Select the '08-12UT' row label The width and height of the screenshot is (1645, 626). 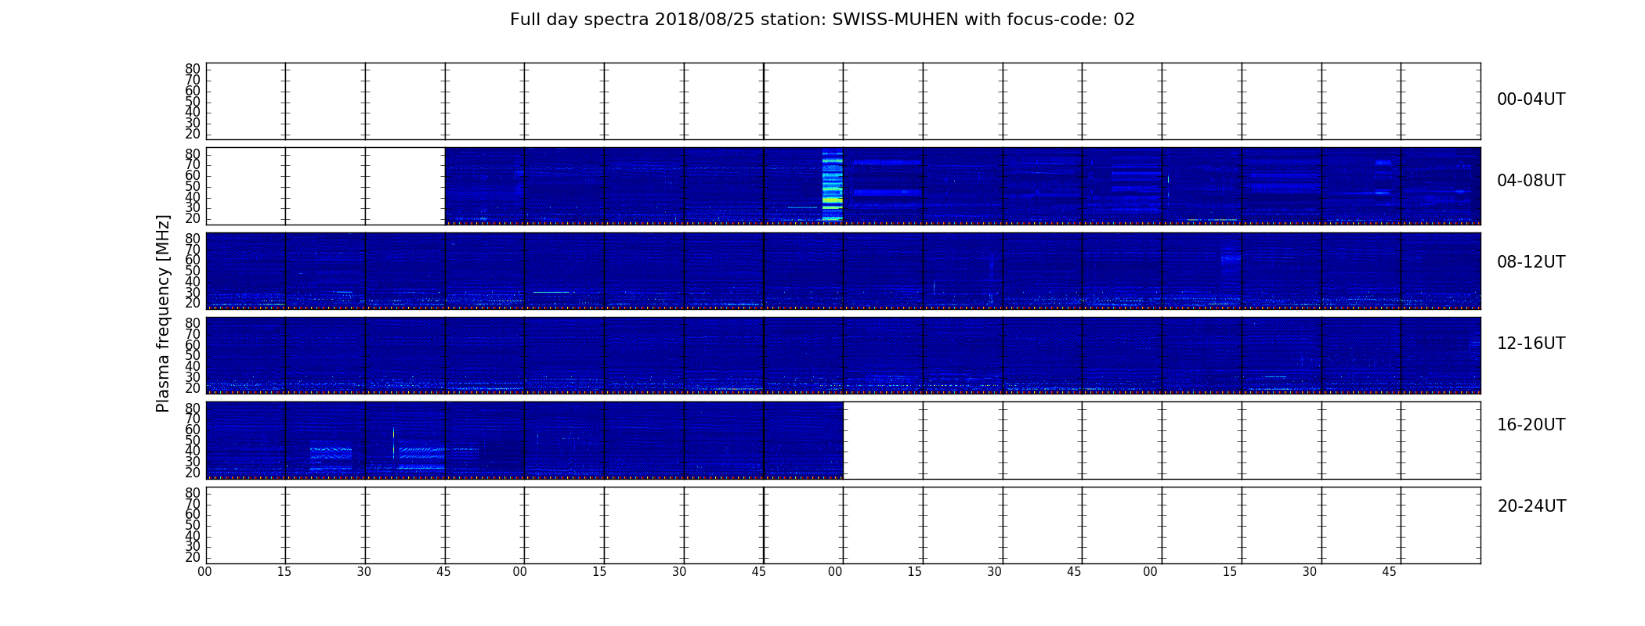pyautogui.click(x=1531, y=262)
